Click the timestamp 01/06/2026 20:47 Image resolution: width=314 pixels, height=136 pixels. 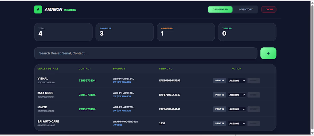click(46, 125)
